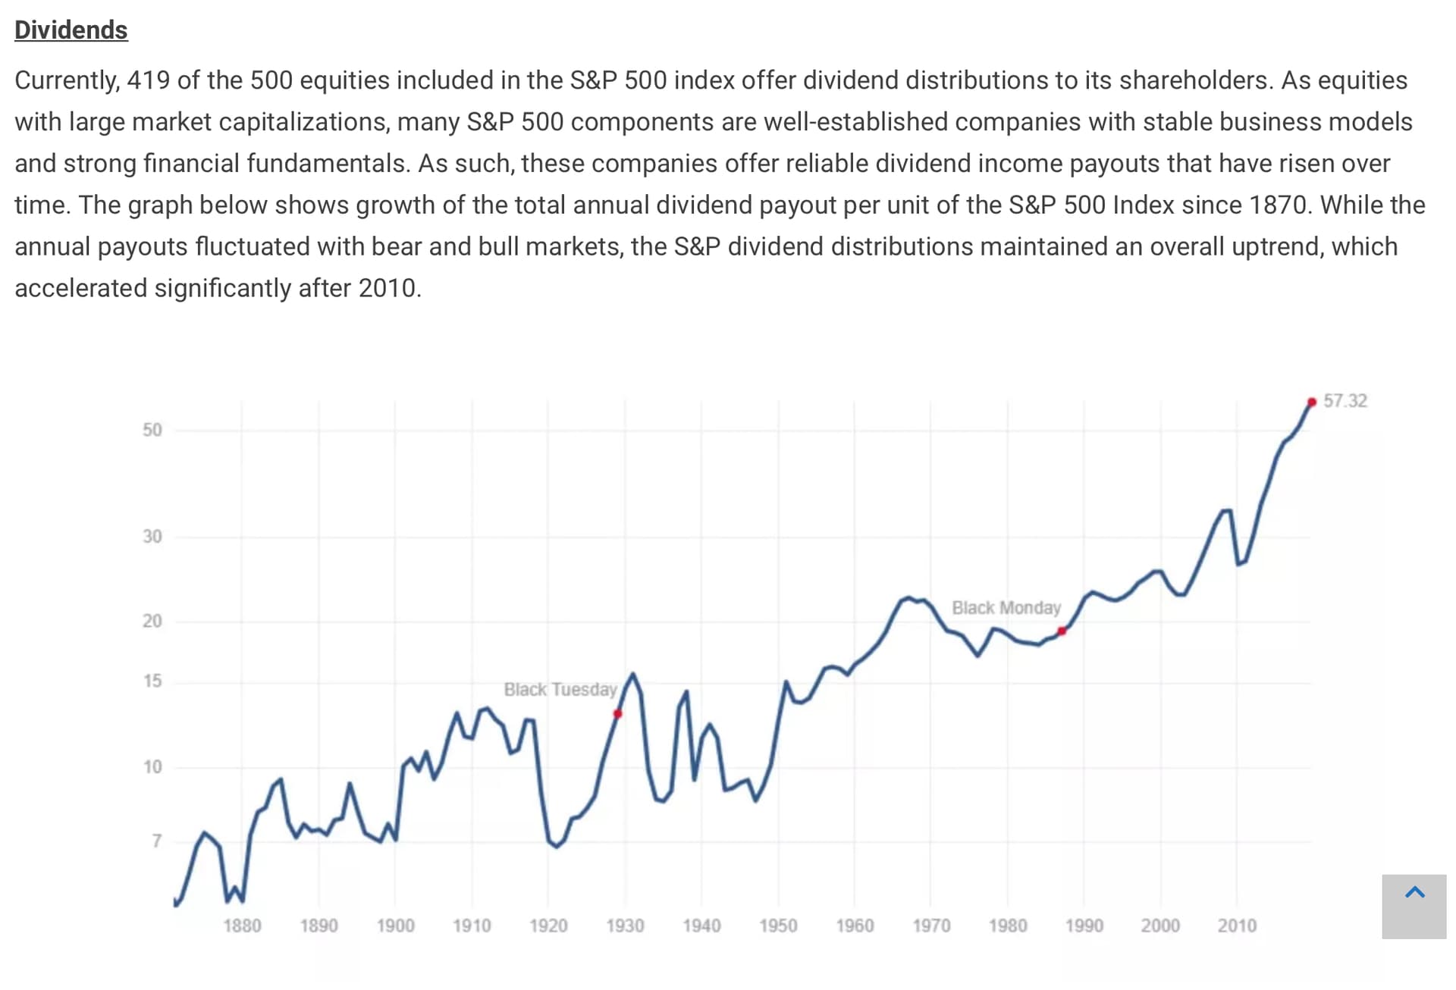Click the 50 label on the y-axis
Image resolution: width=1456 pixels, height=990 pixels.
[152, 430]
